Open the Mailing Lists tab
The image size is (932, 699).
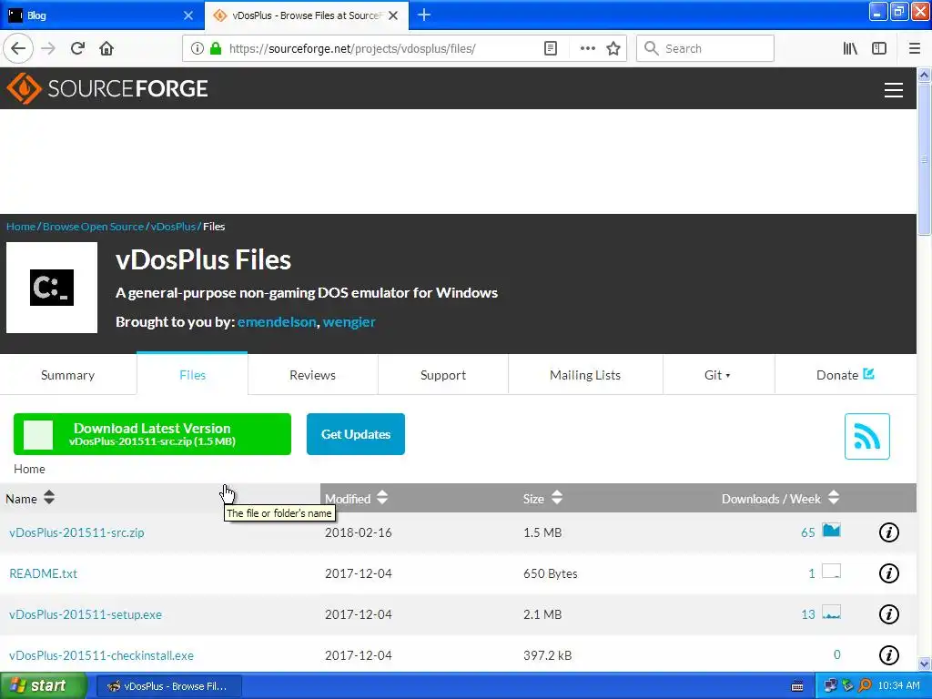point(585,375)
